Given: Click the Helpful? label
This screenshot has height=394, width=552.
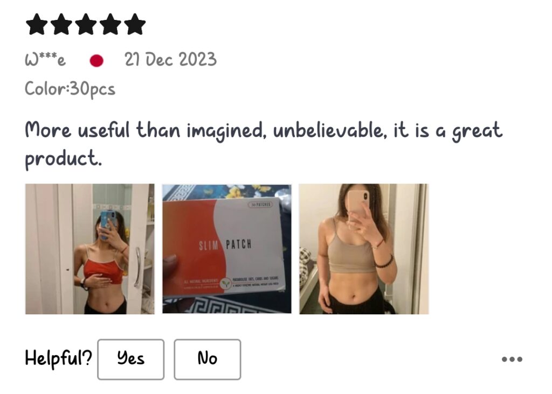Looking at the screenshot, I should point(58,358).
